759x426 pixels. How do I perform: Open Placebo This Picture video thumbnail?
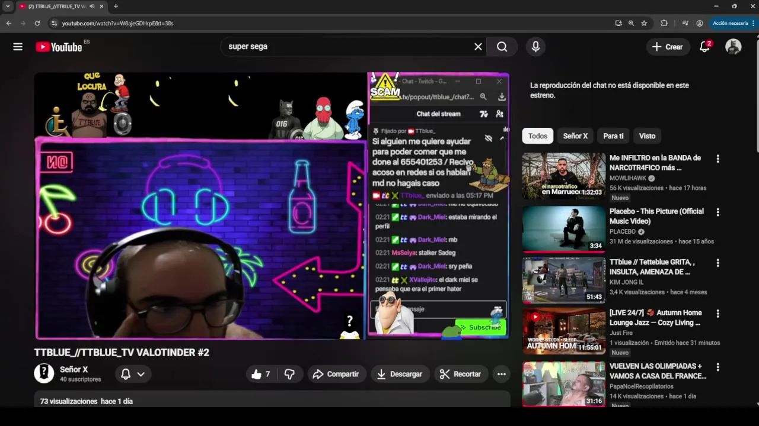click(564, 228)
